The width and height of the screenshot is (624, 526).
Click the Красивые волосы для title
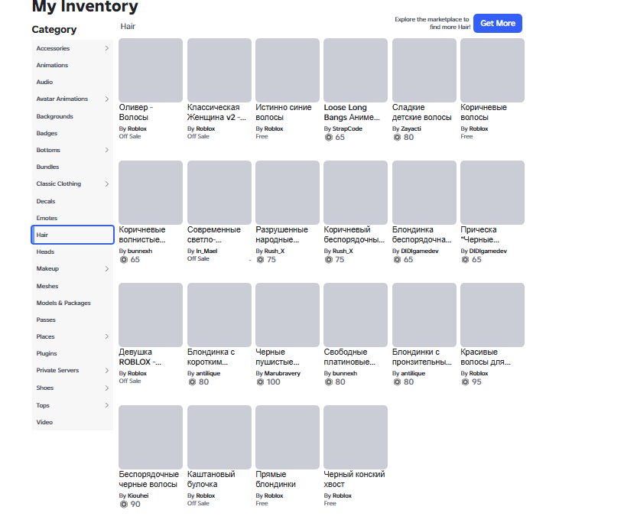point(486,357)
